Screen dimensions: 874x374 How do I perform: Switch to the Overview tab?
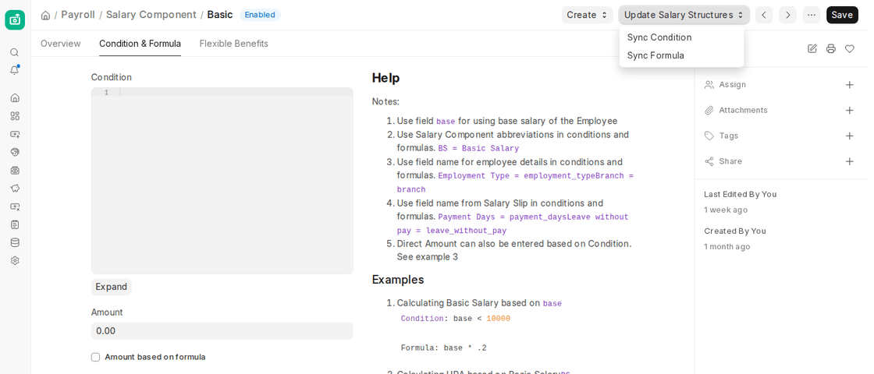(x=60, y=44)
